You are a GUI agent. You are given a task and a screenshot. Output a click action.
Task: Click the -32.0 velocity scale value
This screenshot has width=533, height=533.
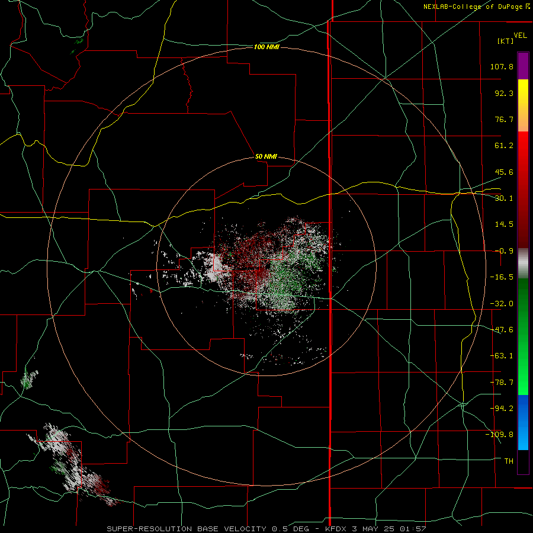(x=502, y=304)
